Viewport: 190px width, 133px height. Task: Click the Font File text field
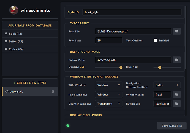coord(133,31)
